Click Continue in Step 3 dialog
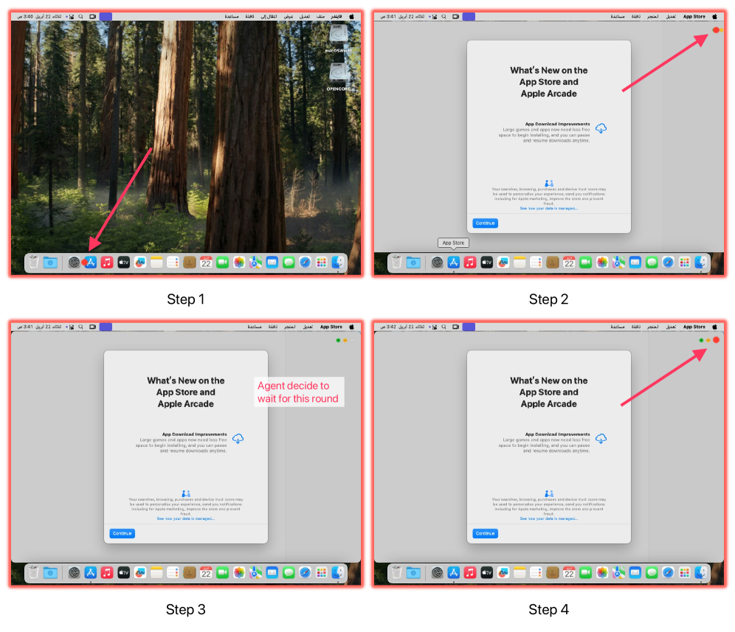Image resolution: width=735 pixels, height=632 pixels. [x=122, y=533]
